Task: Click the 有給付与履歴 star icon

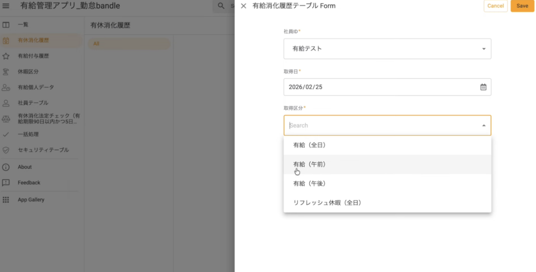Action: [6, 56]
